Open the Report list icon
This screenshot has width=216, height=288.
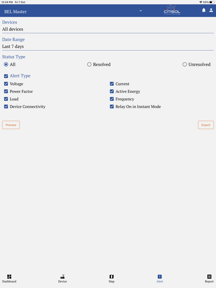click(209, 277)
